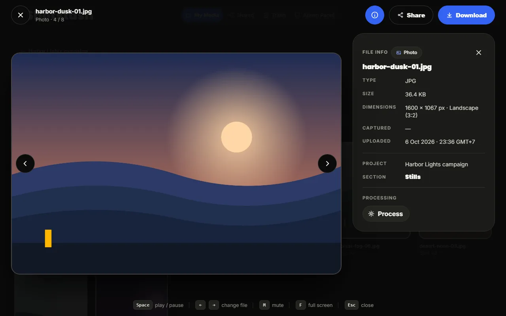This screenshot has width=506, height=316.
Task: Click the M mute key hint
Action: (x=264, y=305)
